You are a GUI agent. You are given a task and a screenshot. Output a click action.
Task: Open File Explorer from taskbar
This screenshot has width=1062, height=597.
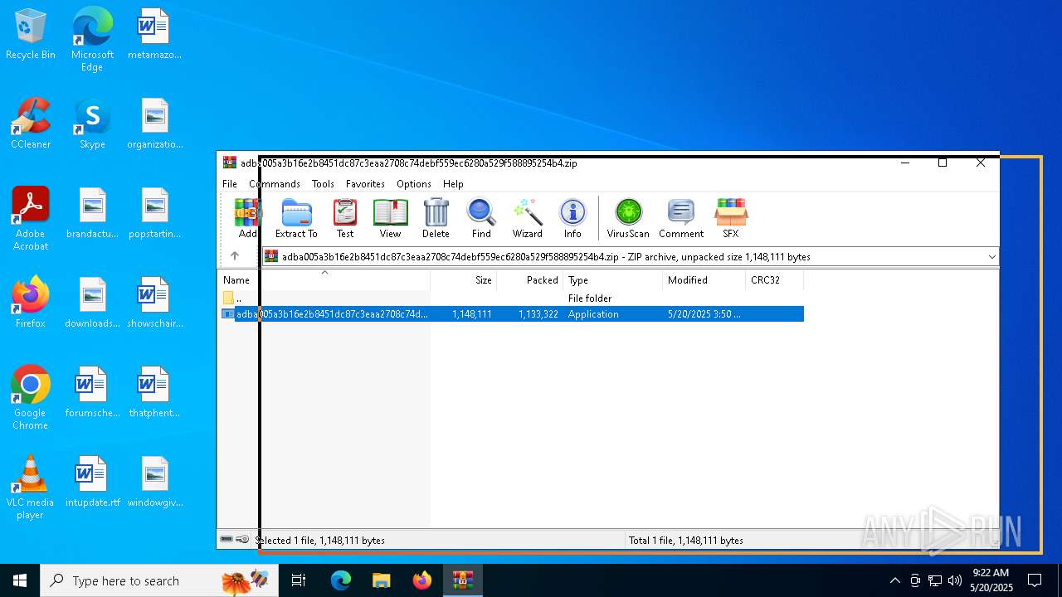381,580
